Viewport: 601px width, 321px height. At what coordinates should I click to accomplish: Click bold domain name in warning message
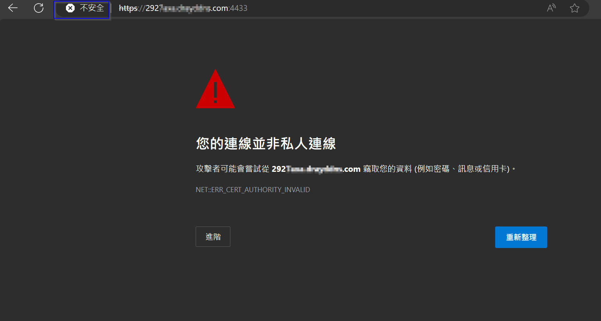pos(316,169)
